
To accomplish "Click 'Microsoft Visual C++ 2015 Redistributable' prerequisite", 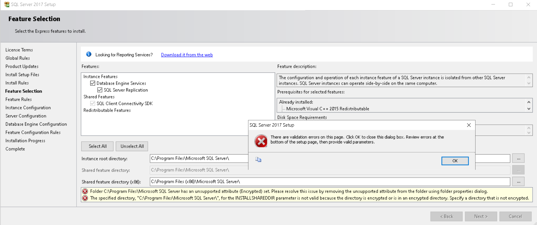I will [x=328, y=109].
